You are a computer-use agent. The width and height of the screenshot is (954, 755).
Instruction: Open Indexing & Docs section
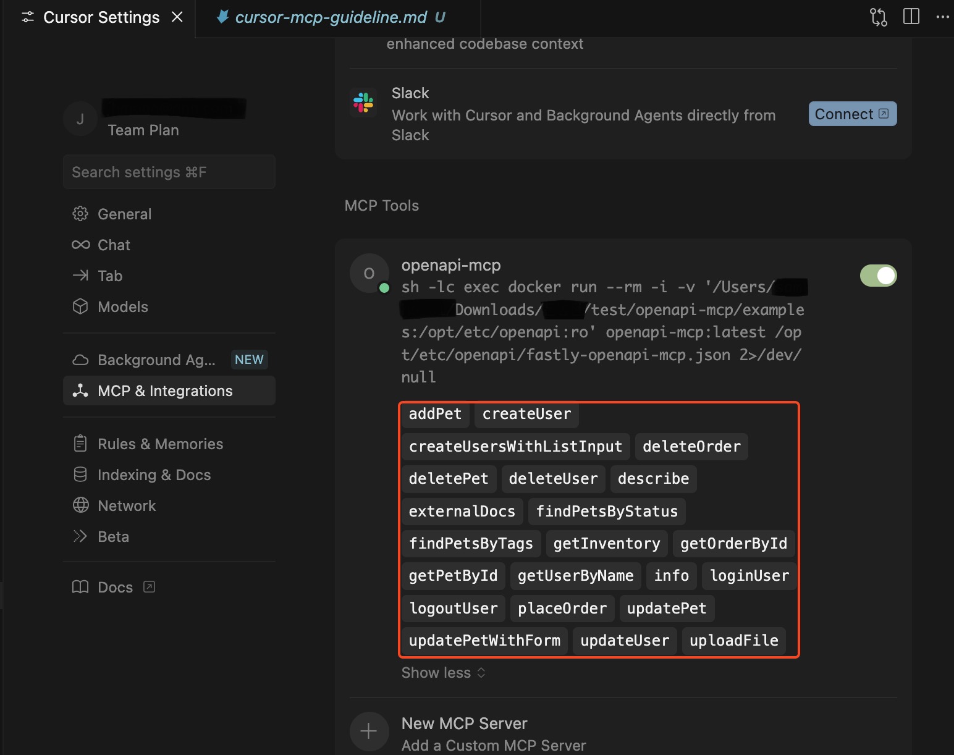tap(169, 475)
